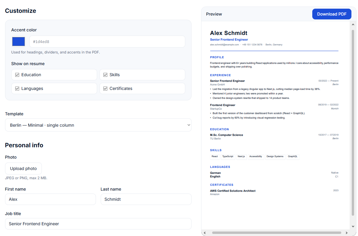Click the EDUCATION heading in preview
The width and height of the screenshot is (358, 236).
click(x=219, y=129)
